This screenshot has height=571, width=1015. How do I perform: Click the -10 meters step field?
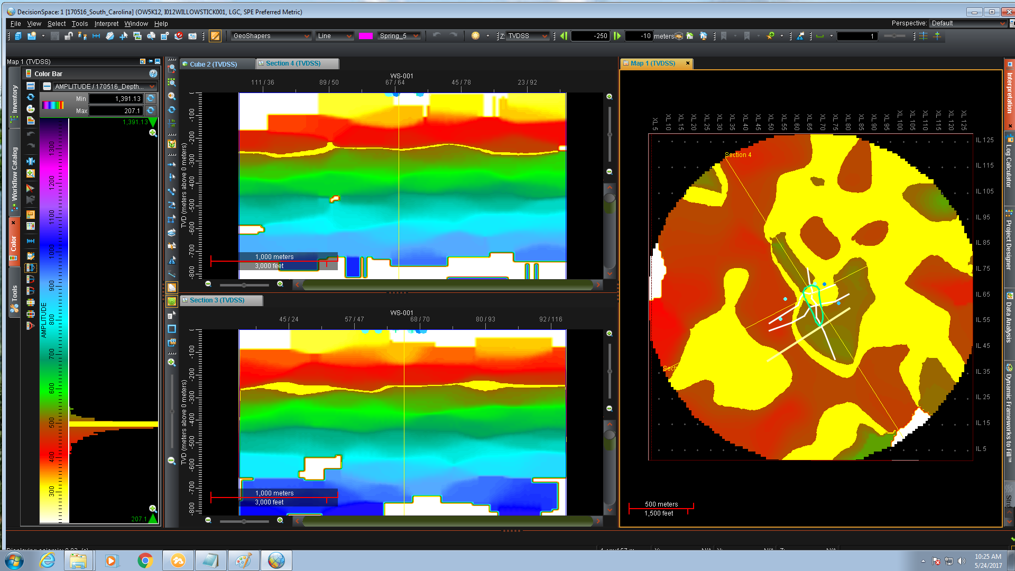coord(639,36)
